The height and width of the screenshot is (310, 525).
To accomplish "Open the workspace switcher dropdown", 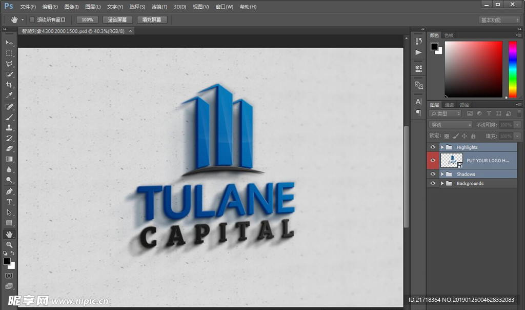I will pos(499,20).
